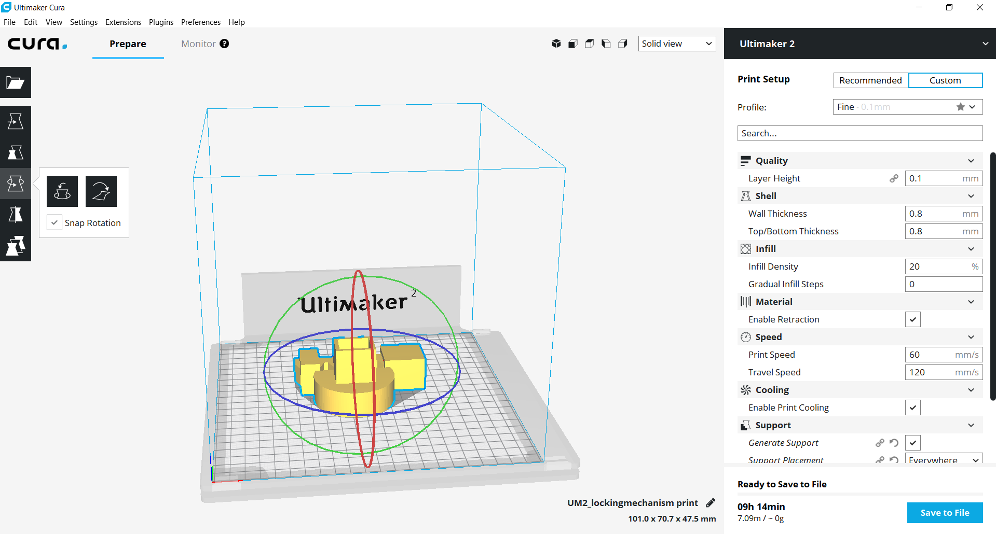Click the Shell category icon
This screenshot has width=996, height=534.
click(746, 196)
